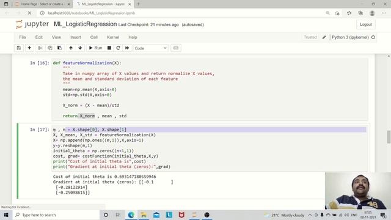Click the zoom magnifier icon in address bar
Image resolution: width=391 pixels, height=220 pixels.
click(x=327, y=13)
